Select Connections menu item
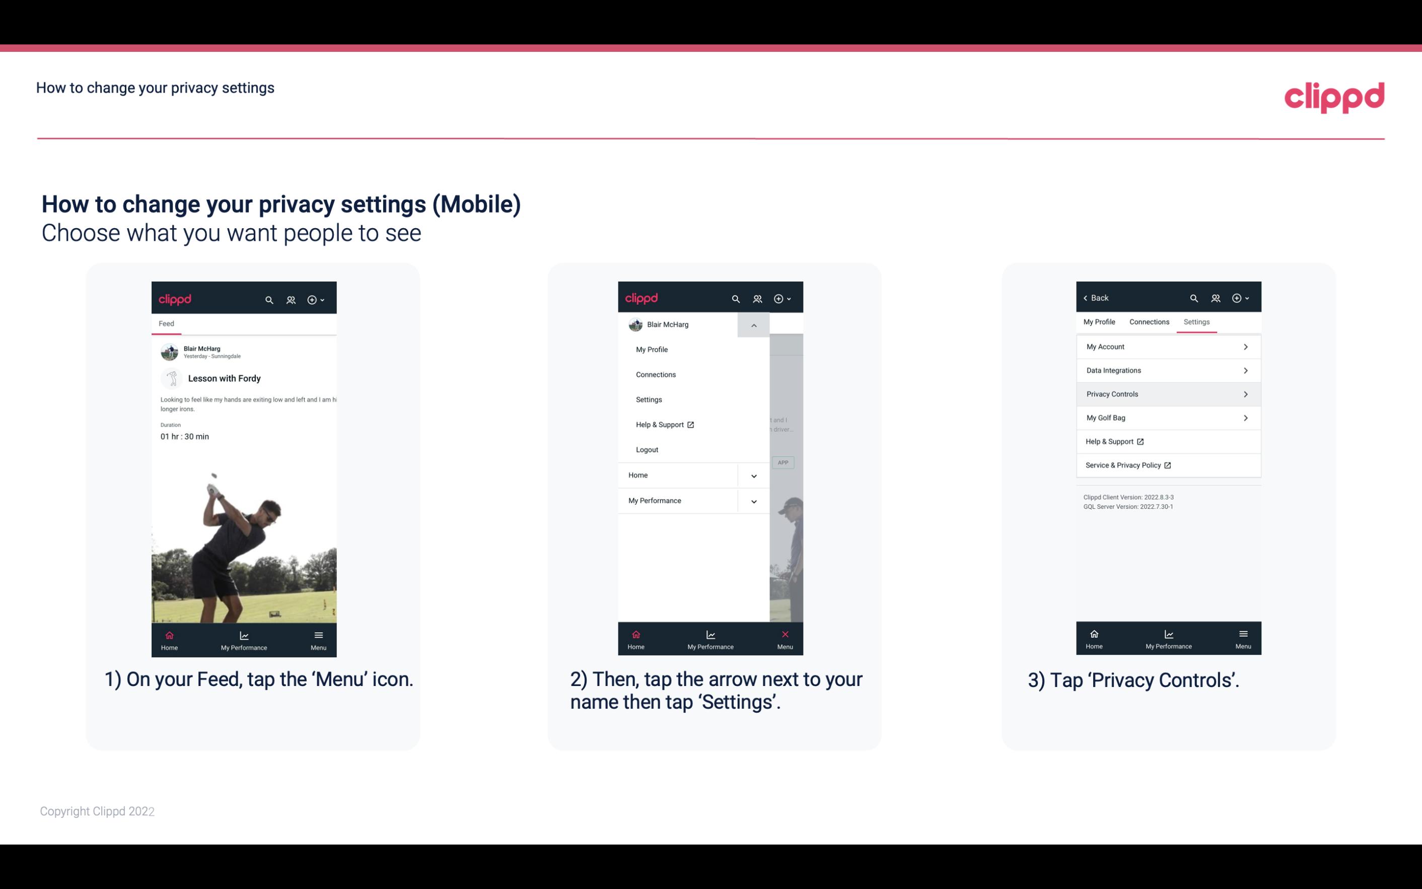The height and width of the screenshot is (889, 1422). [x=655, y=374]
